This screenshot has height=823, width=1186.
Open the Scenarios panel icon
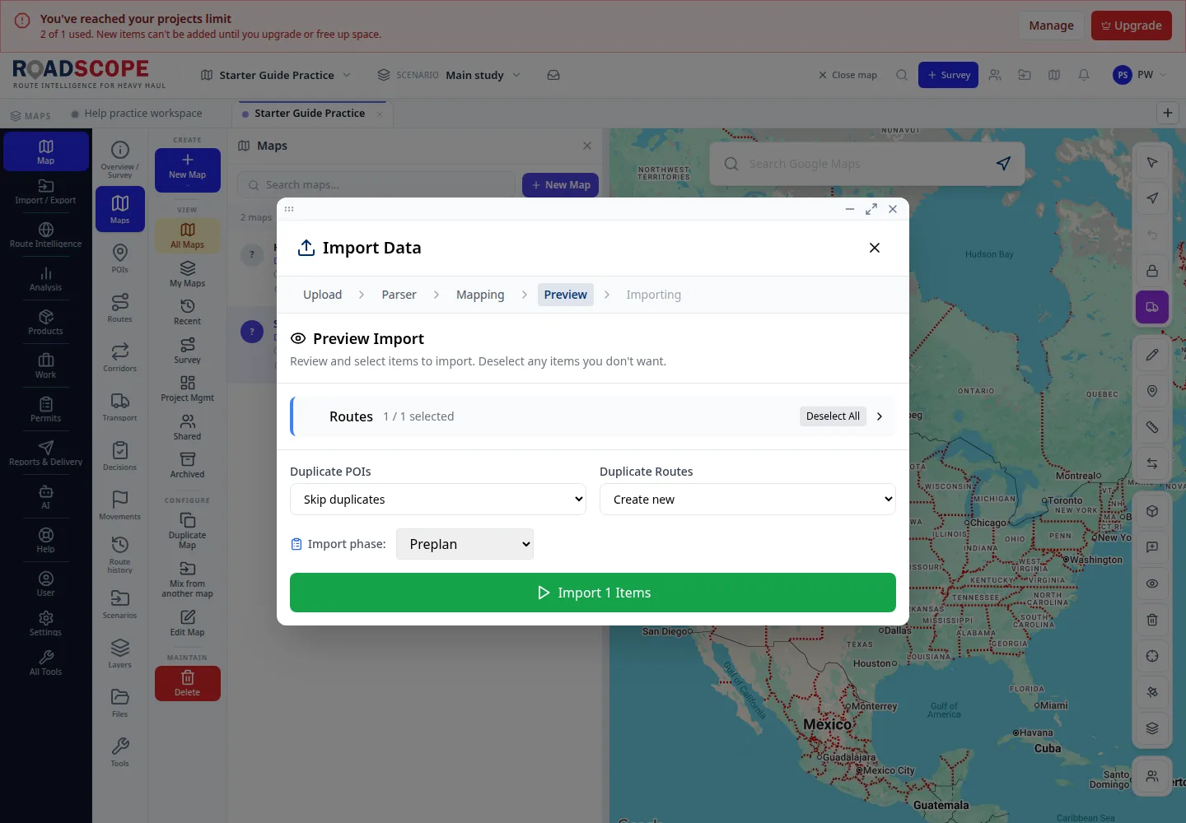pyautogui.click(x=120, y=604)
